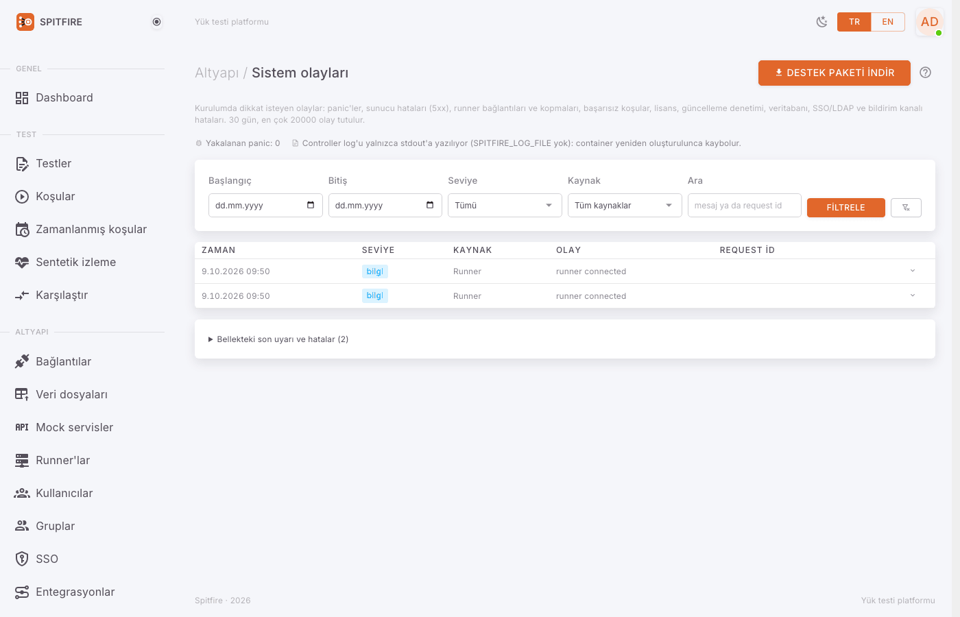Download support package DESTEK PAKETİ İNDİR
This screenshot has height=617, width=960.
(834, 73)
